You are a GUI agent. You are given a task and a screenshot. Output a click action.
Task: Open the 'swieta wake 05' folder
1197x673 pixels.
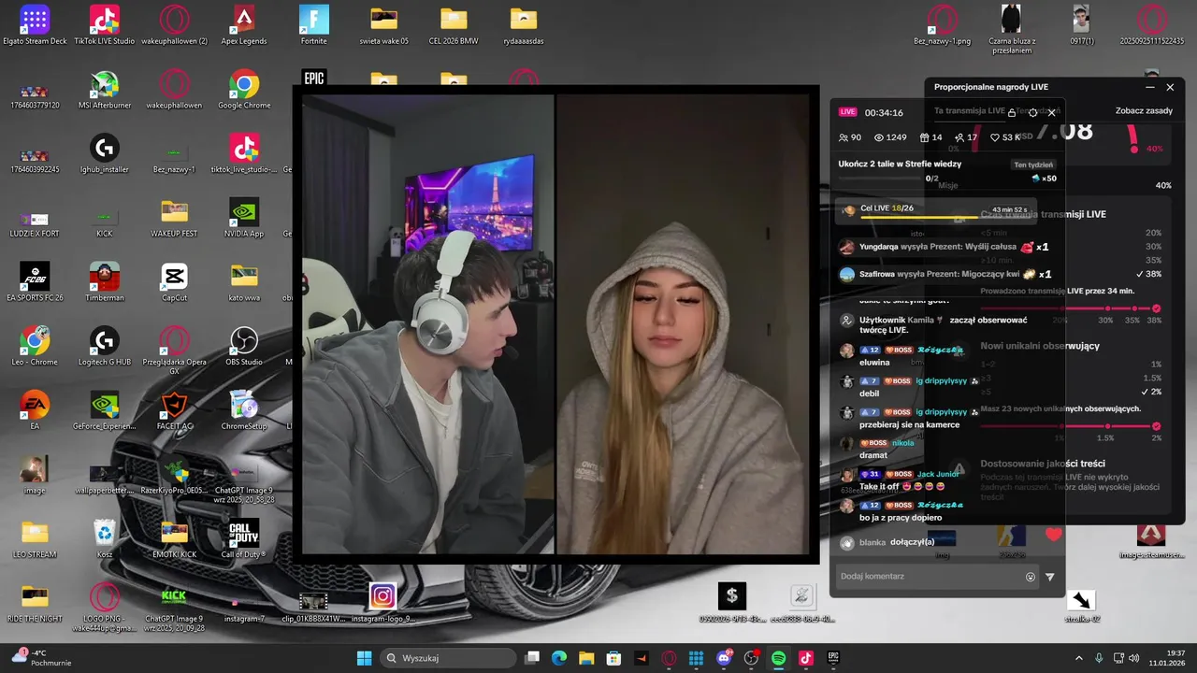[x=383, y=25]
